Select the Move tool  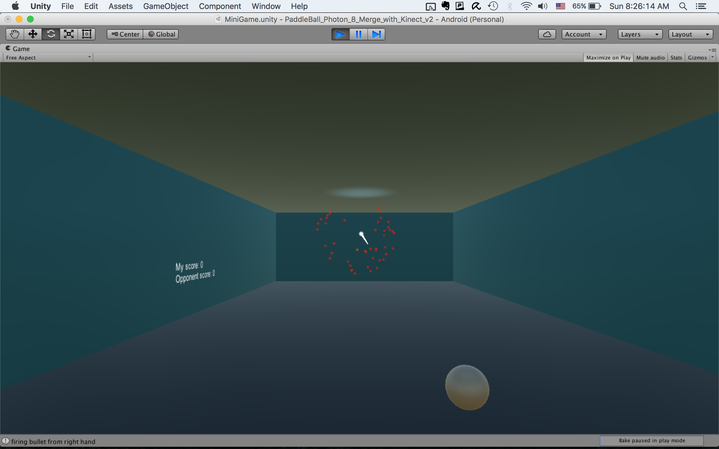pyautogui.click(x=33, y=34)
